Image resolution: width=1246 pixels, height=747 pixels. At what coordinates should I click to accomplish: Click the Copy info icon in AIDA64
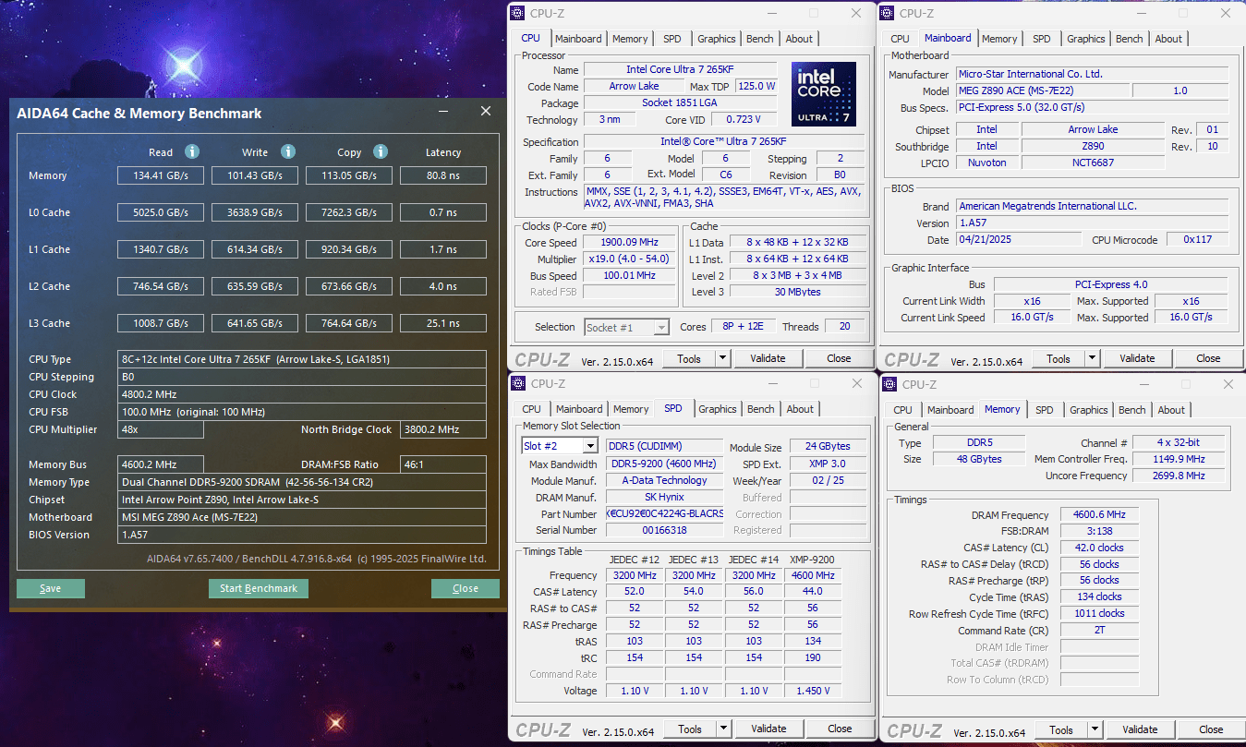(380, 151)
